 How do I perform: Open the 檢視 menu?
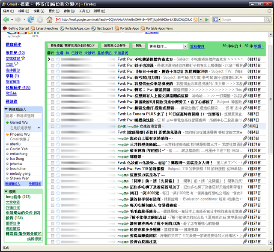tap(39, 11)
